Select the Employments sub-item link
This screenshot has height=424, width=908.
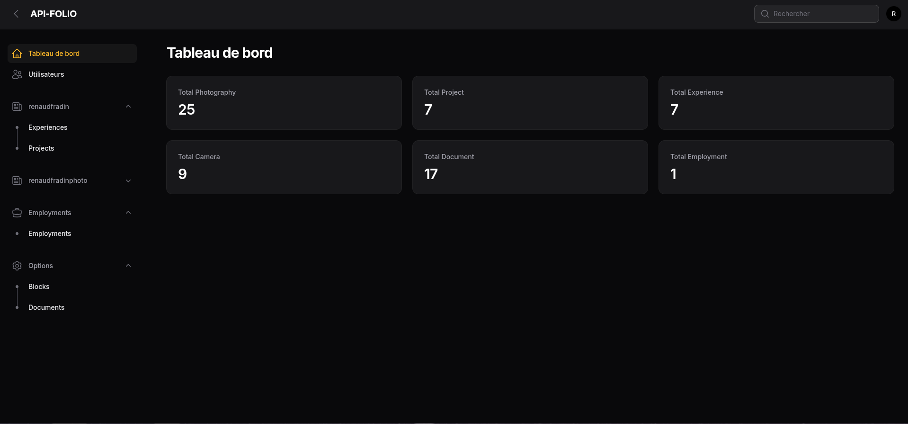[50, 234]
